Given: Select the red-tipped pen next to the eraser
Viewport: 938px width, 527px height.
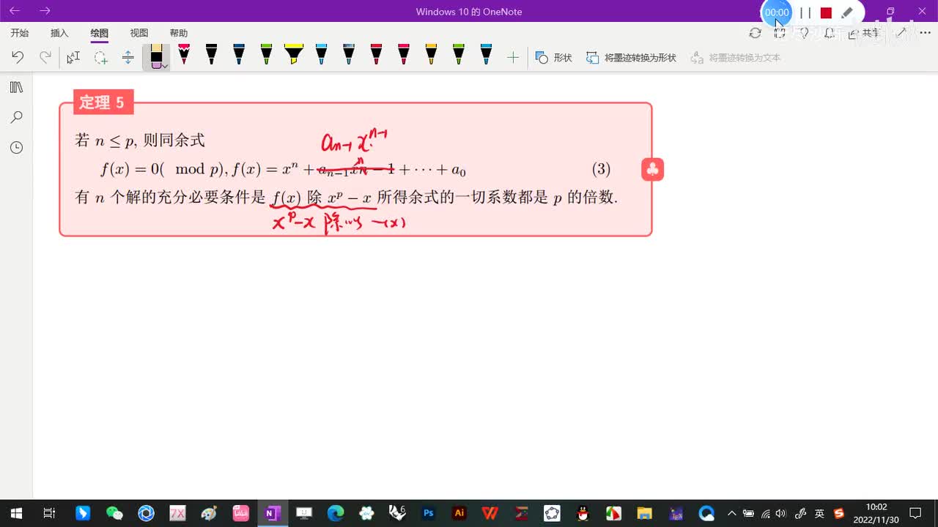Looking at the screenshot, I should 184,54.
